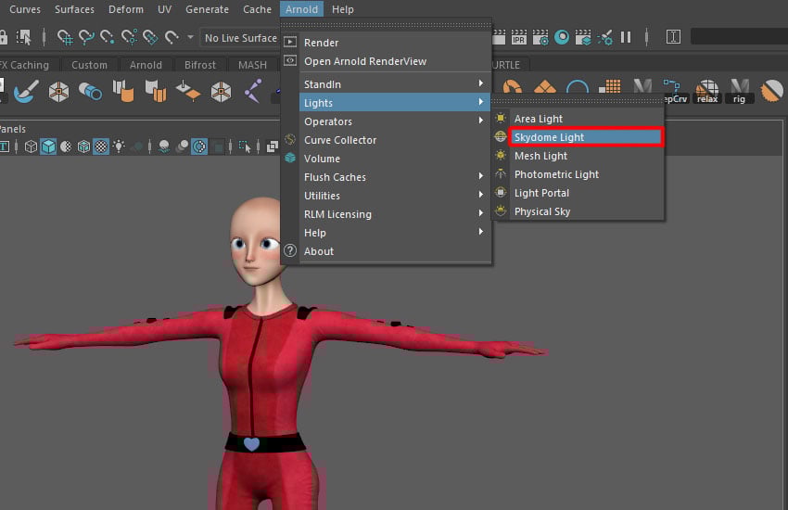Screen dimensions: 788x510
Task: Toggle textured display checker icon
Action: 101,147
